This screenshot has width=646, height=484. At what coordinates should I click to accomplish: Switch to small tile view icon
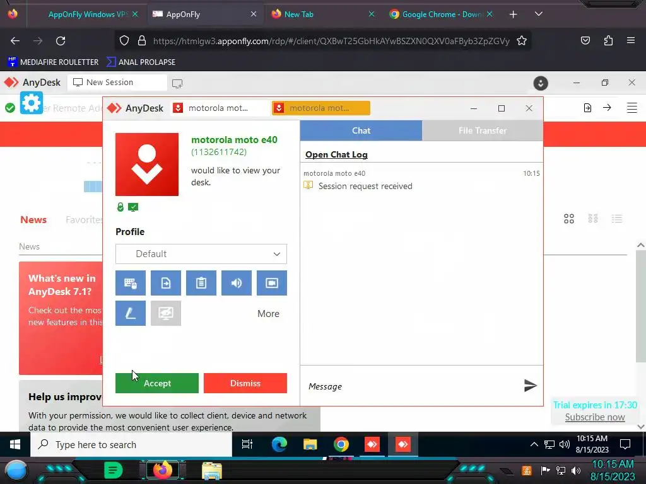point(593,219)
